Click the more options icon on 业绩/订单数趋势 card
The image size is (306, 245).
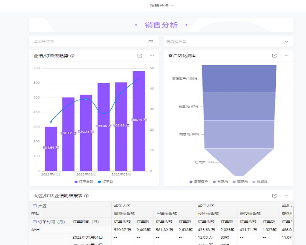pos(152,56)
